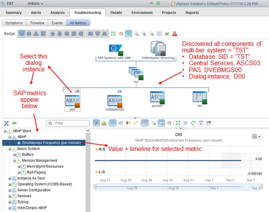Click the trend line icon in metric toolbar
269x212 pixels.
(120, 123)
